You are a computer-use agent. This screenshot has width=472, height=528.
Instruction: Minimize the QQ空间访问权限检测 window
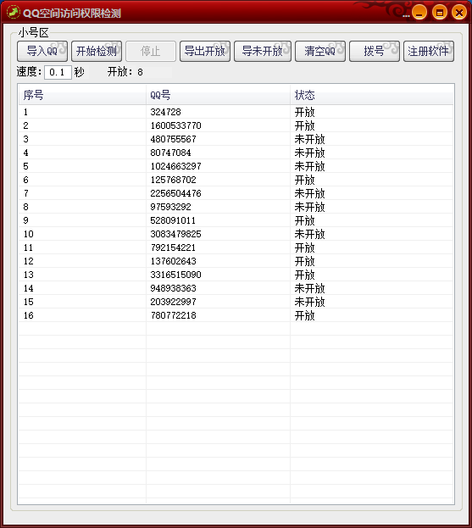click(419, 13)
